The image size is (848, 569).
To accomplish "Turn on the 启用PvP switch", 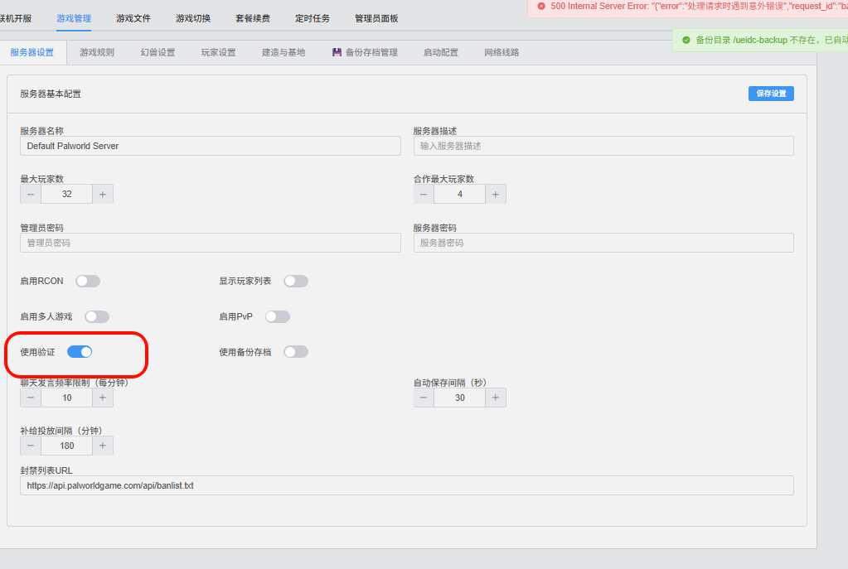I will (278, 317).
